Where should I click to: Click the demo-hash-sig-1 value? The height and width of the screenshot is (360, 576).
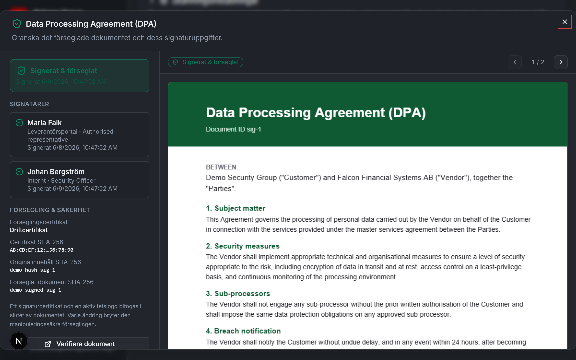(x=33, y=270)
